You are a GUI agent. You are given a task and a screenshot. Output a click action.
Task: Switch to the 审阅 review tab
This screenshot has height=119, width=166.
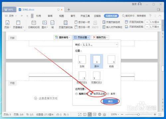tap(50, 16)
